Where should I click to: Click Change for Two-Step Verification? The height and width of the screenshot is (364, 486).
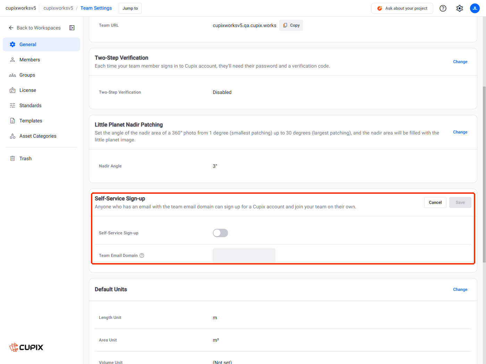tap(460, 62)
